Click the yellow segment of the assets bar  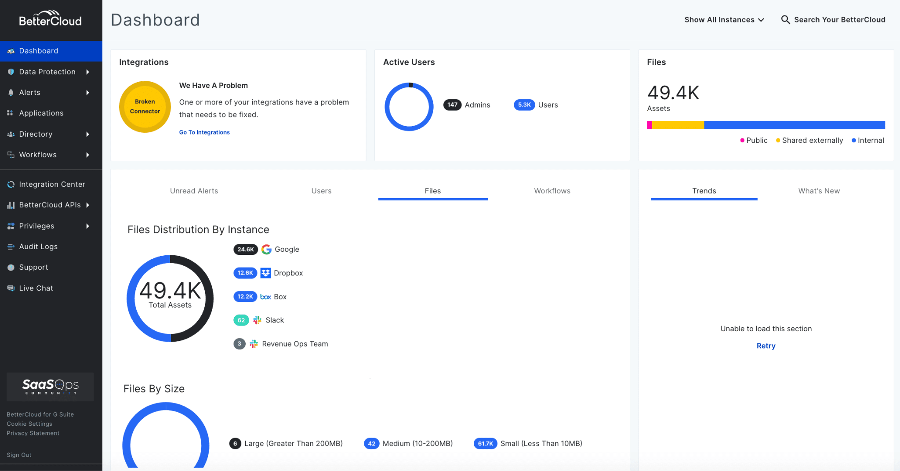(x=679, y=125)
